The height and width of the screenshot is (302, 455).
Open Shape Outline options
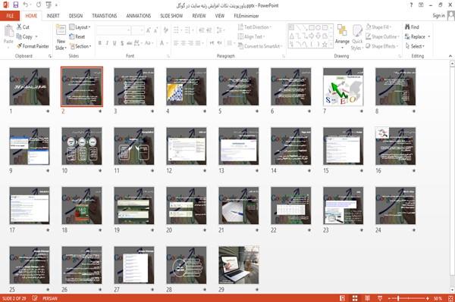(x=382, y=36)
